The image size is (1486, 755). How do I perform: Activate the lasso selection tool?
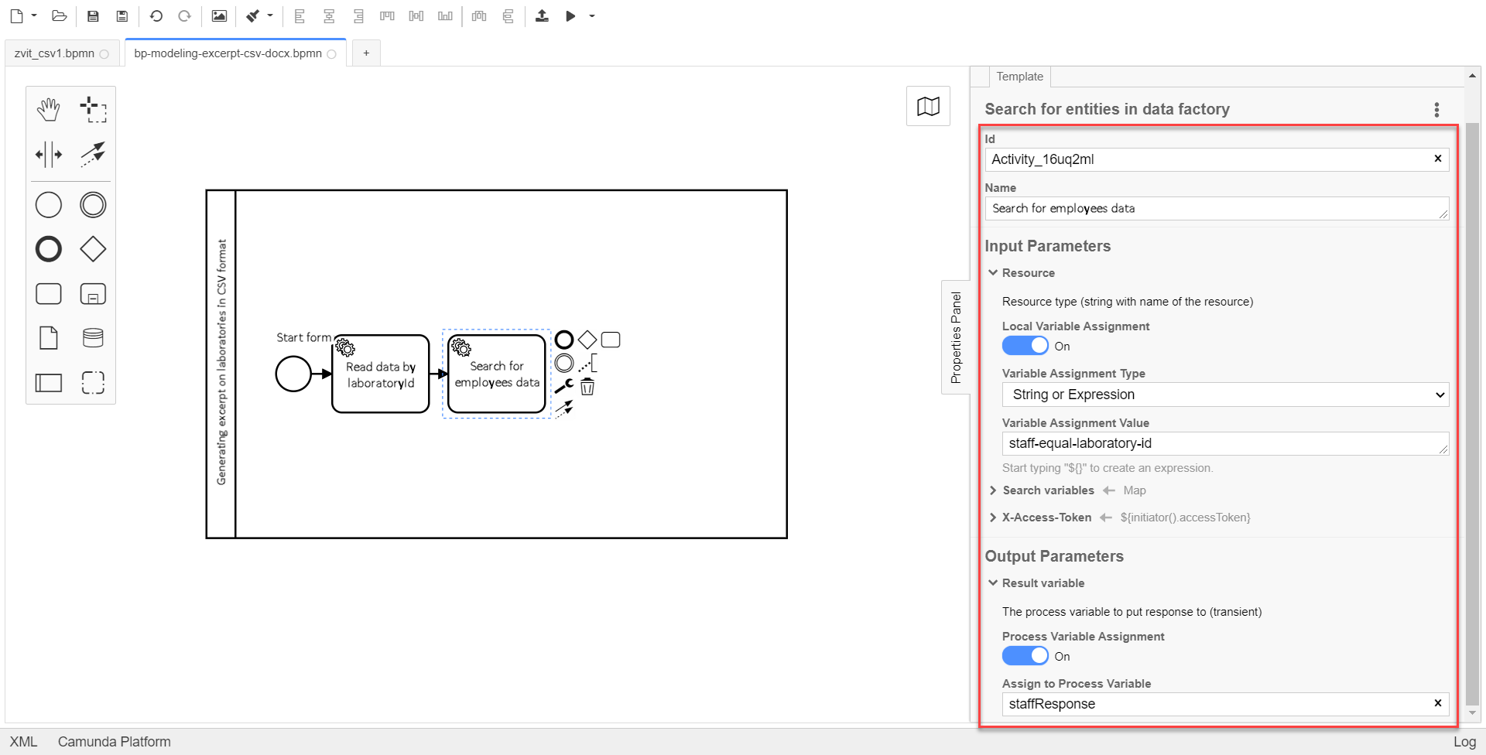[x=93, y=110]
